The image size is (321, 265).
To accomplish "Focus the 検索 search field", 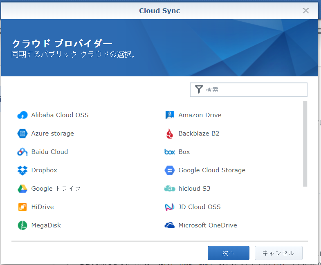I will [x=249, y=89].
